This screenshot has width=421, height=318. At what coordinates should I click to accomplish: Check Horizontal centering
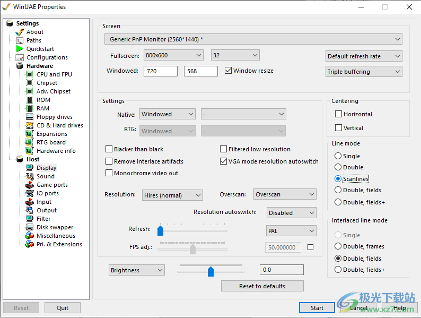pos(339,114)
